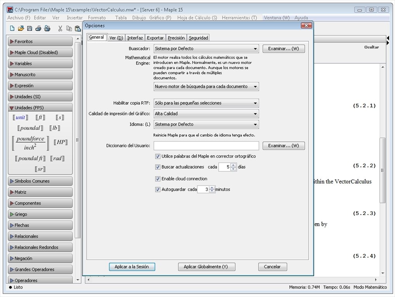Expand the Matriz palette

(x=40, y=192)
